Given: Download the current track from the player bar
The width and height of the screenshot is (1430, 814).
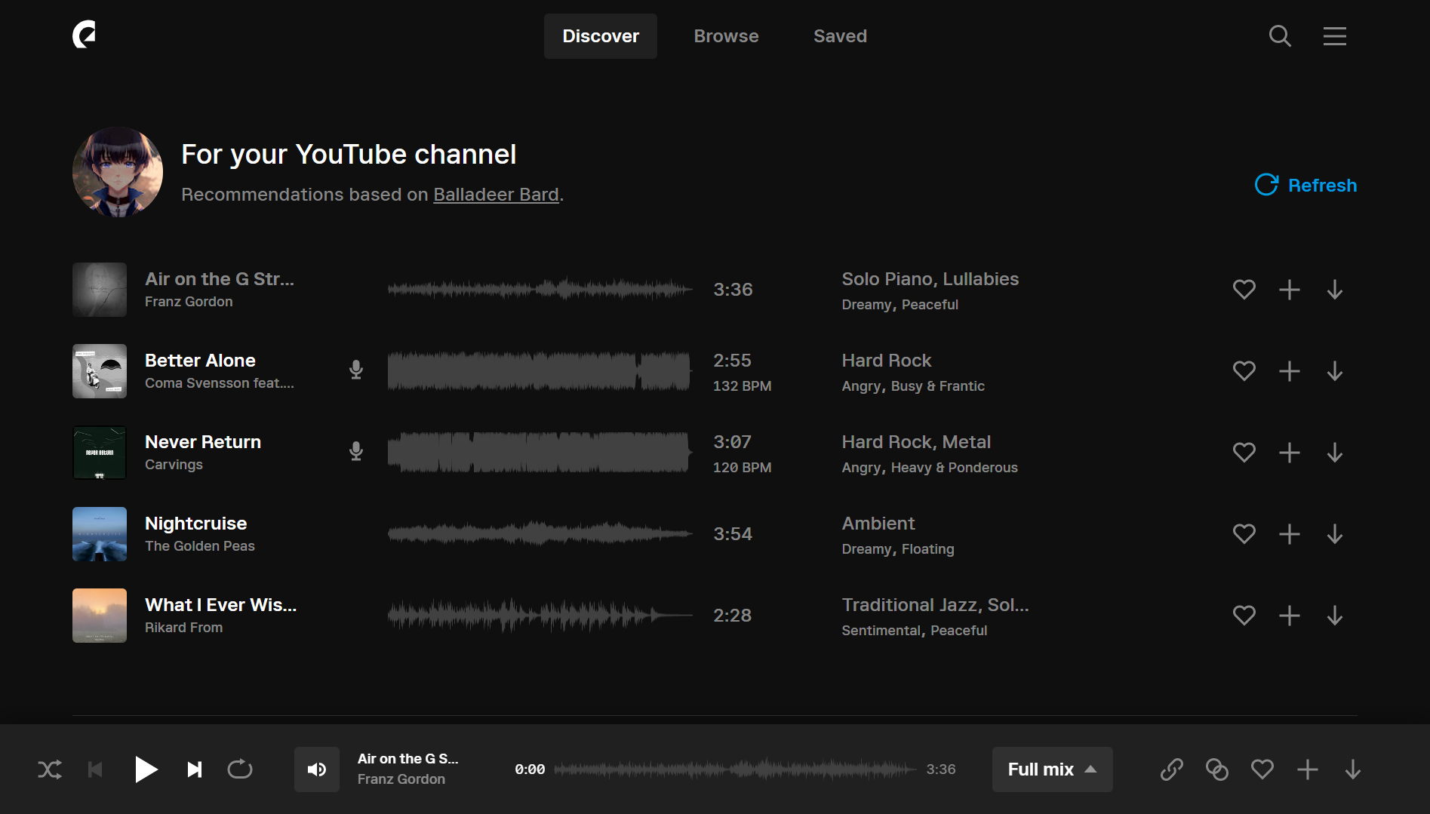Looking at the screenshot, I should [x=1353, y=769].
